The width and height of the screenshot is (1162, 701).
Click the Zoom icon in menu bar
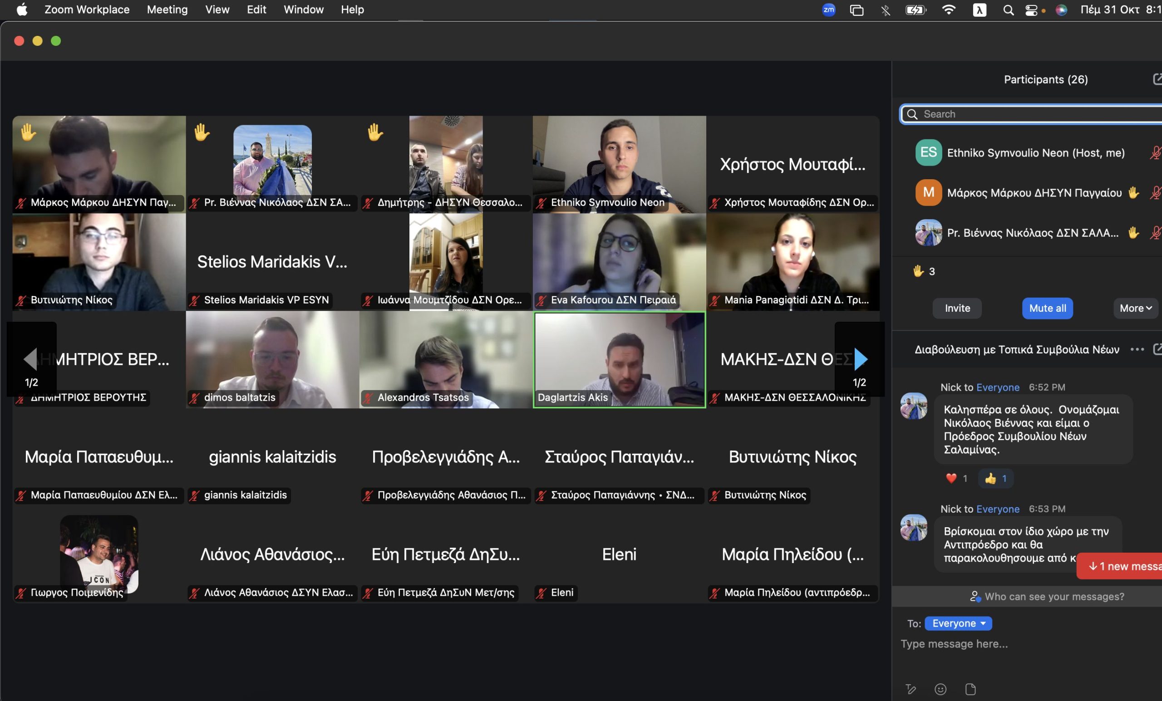[828, 10]
